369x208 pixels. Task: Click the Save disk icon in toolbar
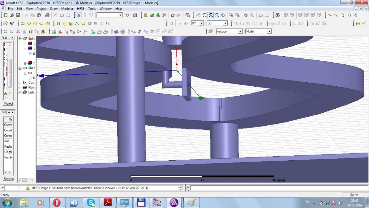coord(18,15)
